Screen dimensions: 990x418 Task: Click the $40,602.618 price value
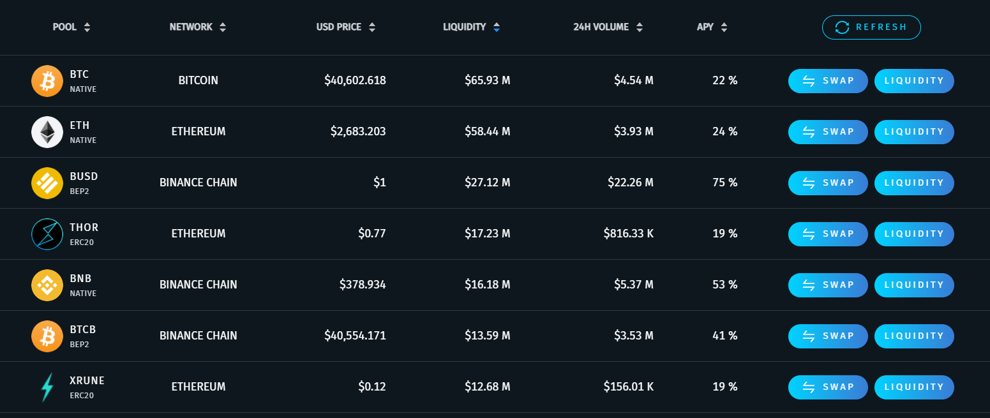pyautogui.click(x=355, y=81)
